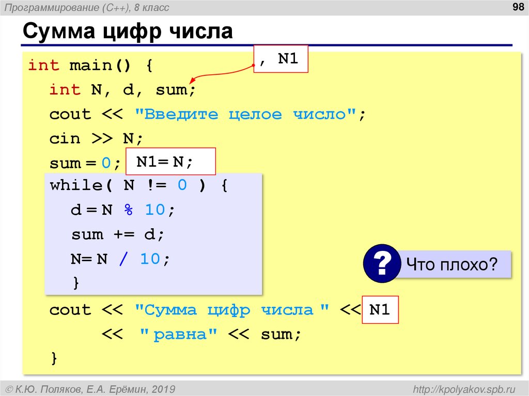The height and width of the screenshot is (396, 529).
Task: Click the blue question mark icon
Action: [382, 263]
